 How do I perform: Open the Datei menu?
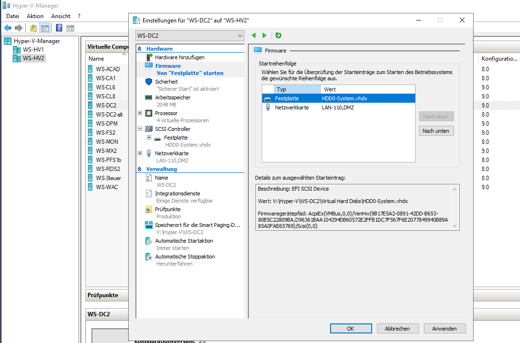point(12,16)
